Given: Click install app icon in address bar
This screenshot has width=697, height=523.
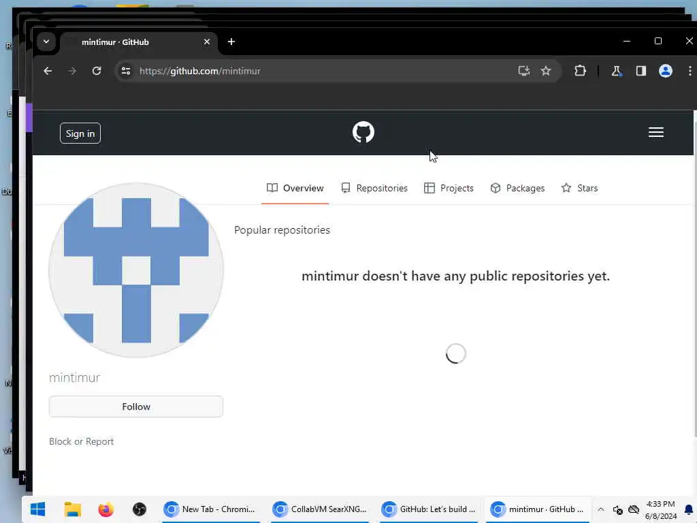Looking at the screenshot, I should [523, 71].
